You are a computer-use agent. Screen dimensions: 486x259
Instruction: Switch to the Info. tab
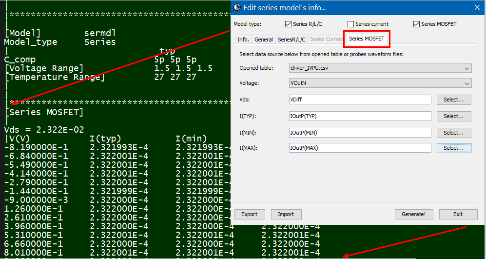coord(243,40)
